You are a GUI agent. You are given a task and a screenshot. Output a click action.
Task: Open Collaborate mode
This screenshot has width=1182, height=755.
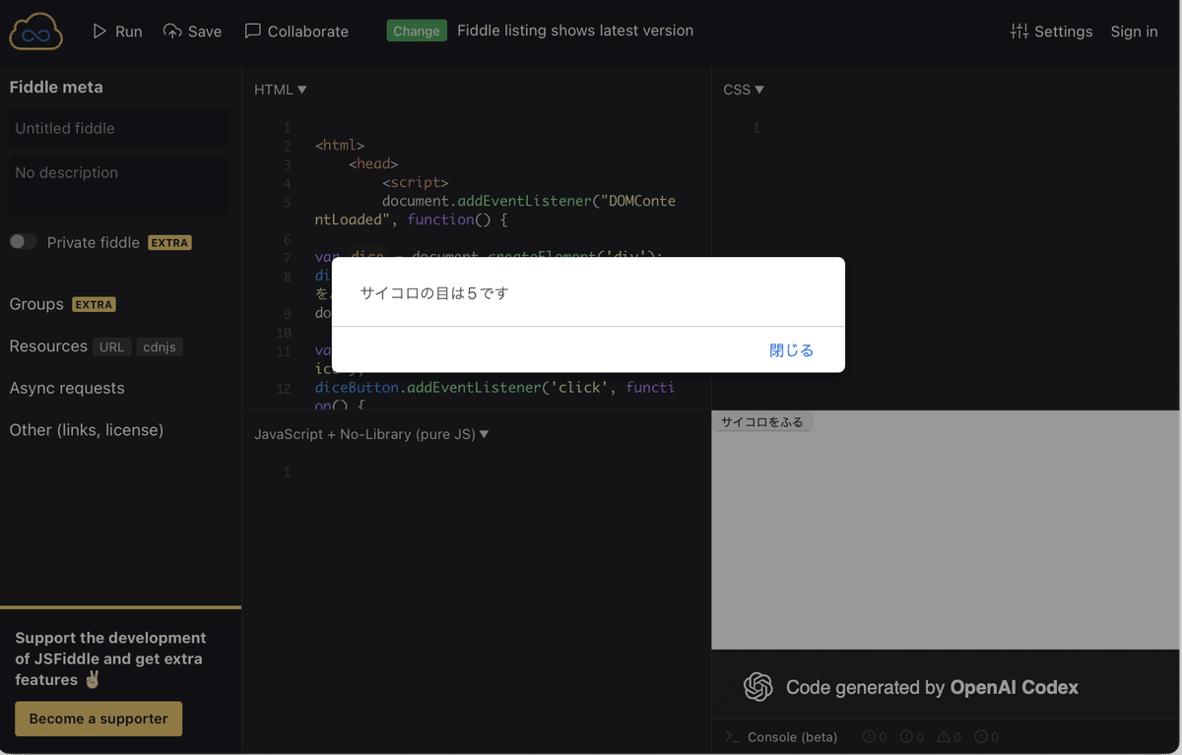296,31
